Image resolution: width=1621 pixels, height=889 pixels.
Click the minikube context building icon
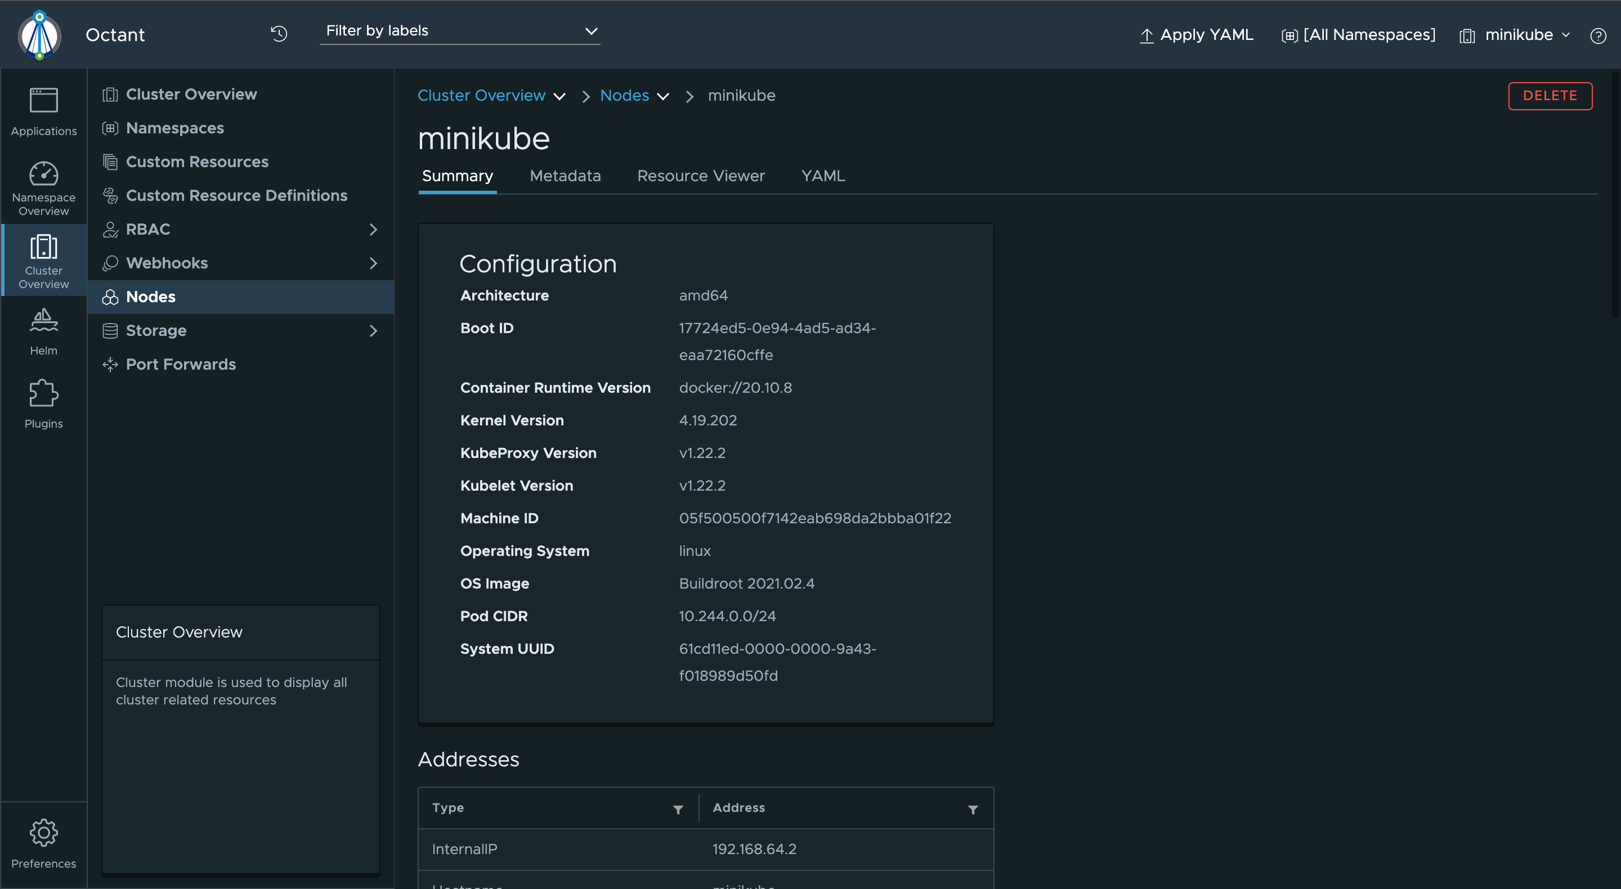(x=1467, y=37)
